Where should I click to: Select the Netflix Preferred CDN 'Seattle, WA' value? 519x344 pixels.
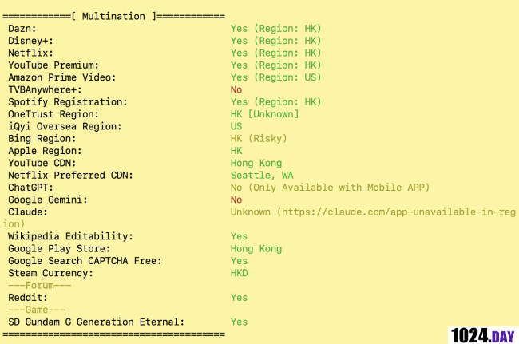tap(262, 176)
